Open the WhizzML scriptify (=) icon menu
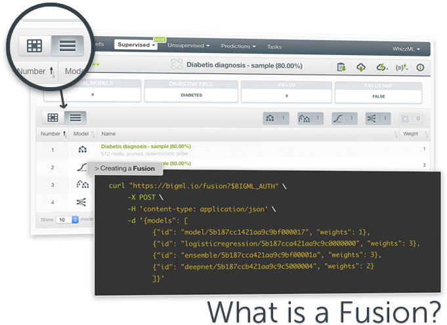 402,67
